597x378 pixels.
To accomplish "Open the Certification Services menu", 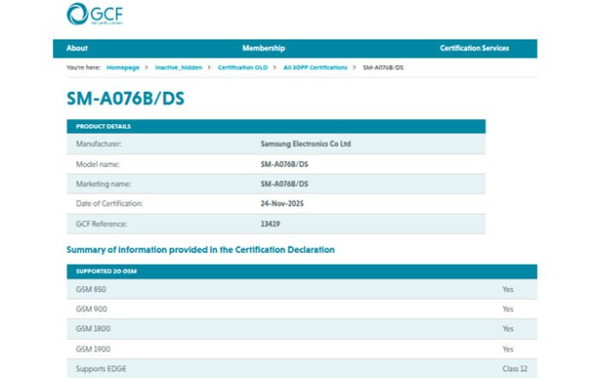I will tap(474, 48).
